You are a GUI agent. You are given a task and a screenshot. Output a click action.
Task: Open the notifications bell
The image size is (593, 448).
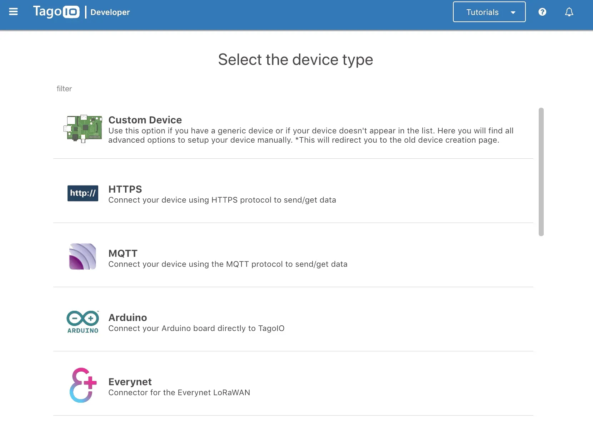coord(569,12)
